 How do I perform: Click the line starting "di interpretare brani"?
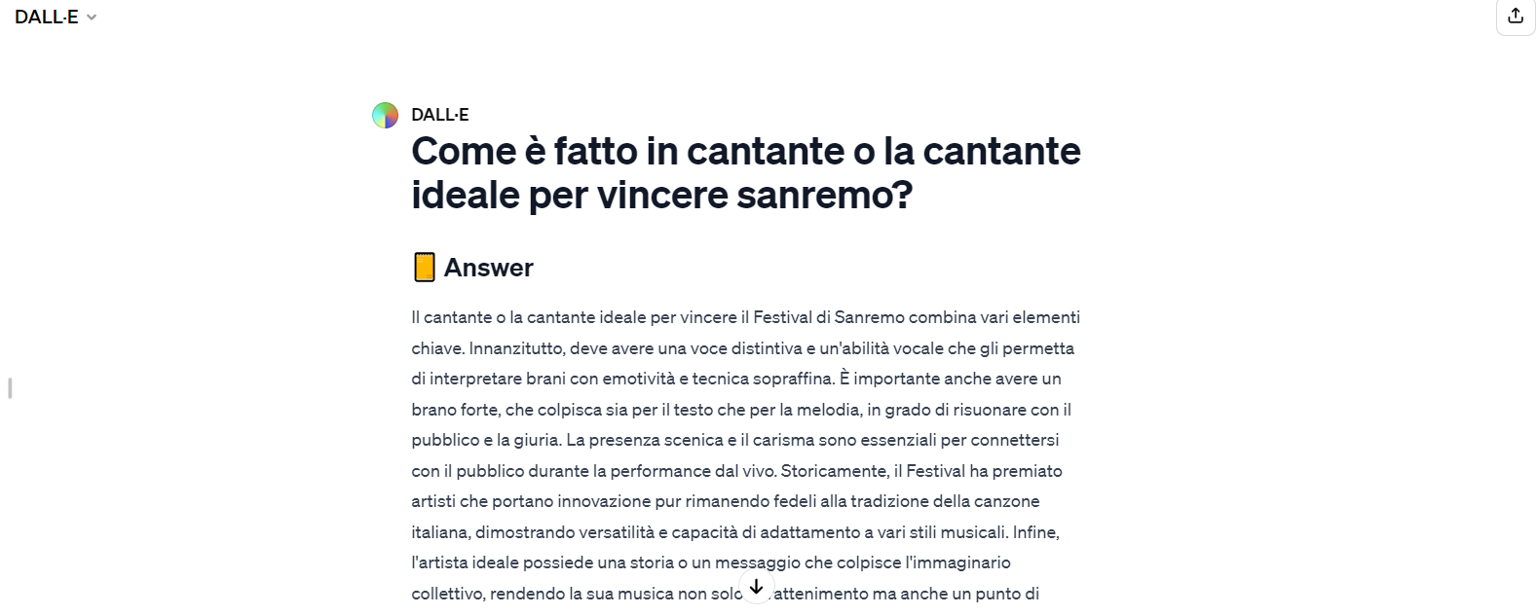coord(735,379)
